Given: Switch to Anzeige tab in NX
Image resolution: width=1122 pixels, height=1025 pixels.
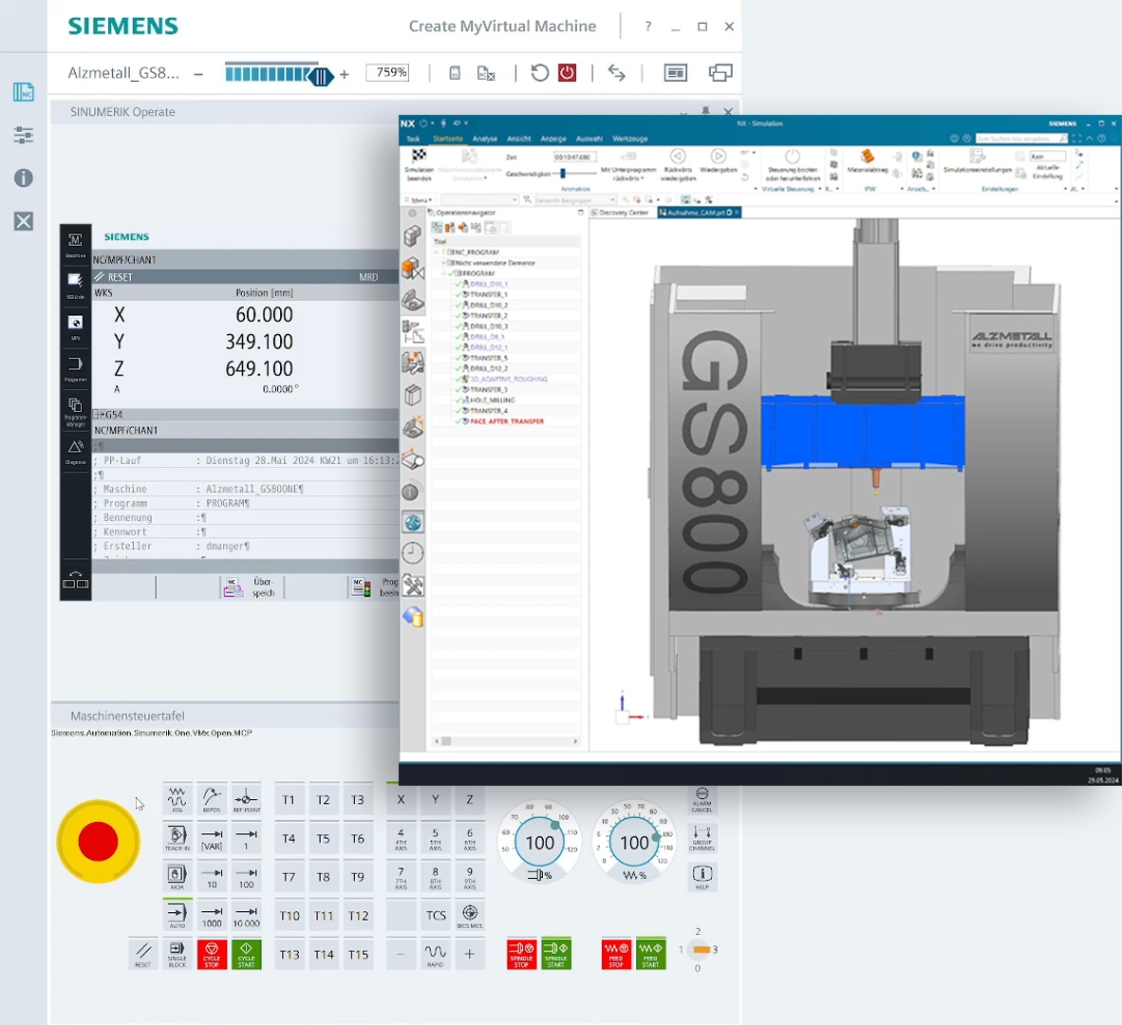Looking at the screenshot, I should (553, 139).
